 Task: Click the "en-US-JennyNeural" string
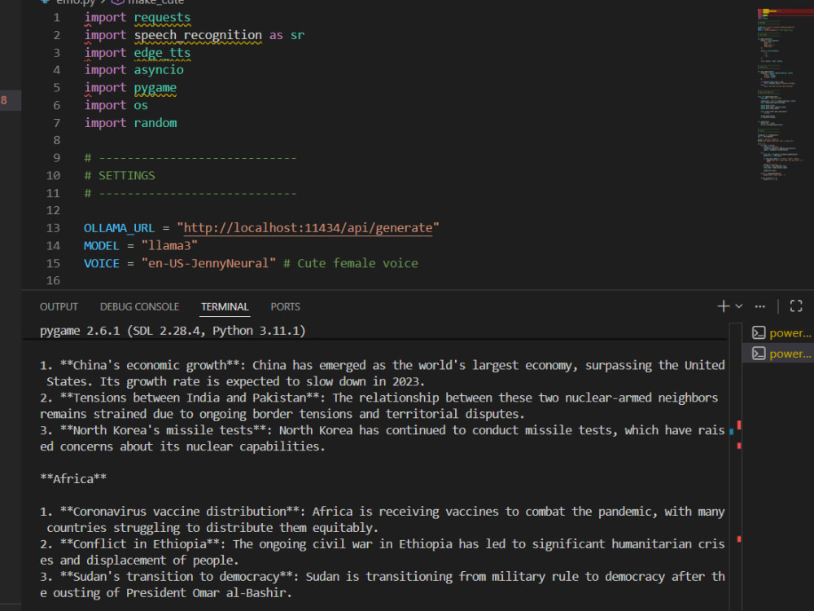click(x=208, y=263)
